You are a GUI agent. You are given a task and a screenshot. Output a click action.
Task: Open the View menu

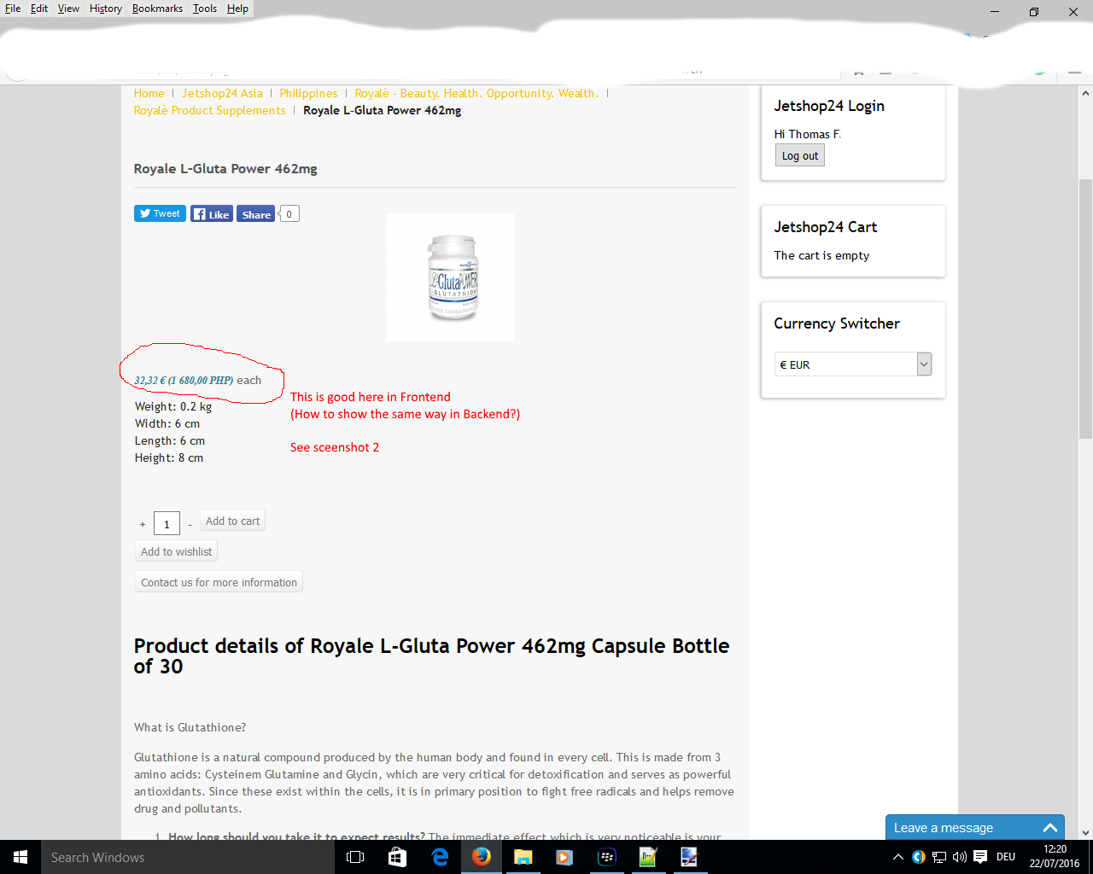(68, 9)
